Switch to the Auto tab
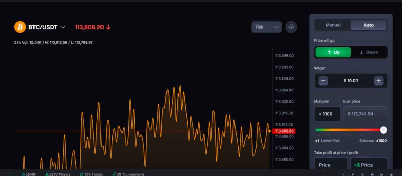 click(x=369, y=25)
